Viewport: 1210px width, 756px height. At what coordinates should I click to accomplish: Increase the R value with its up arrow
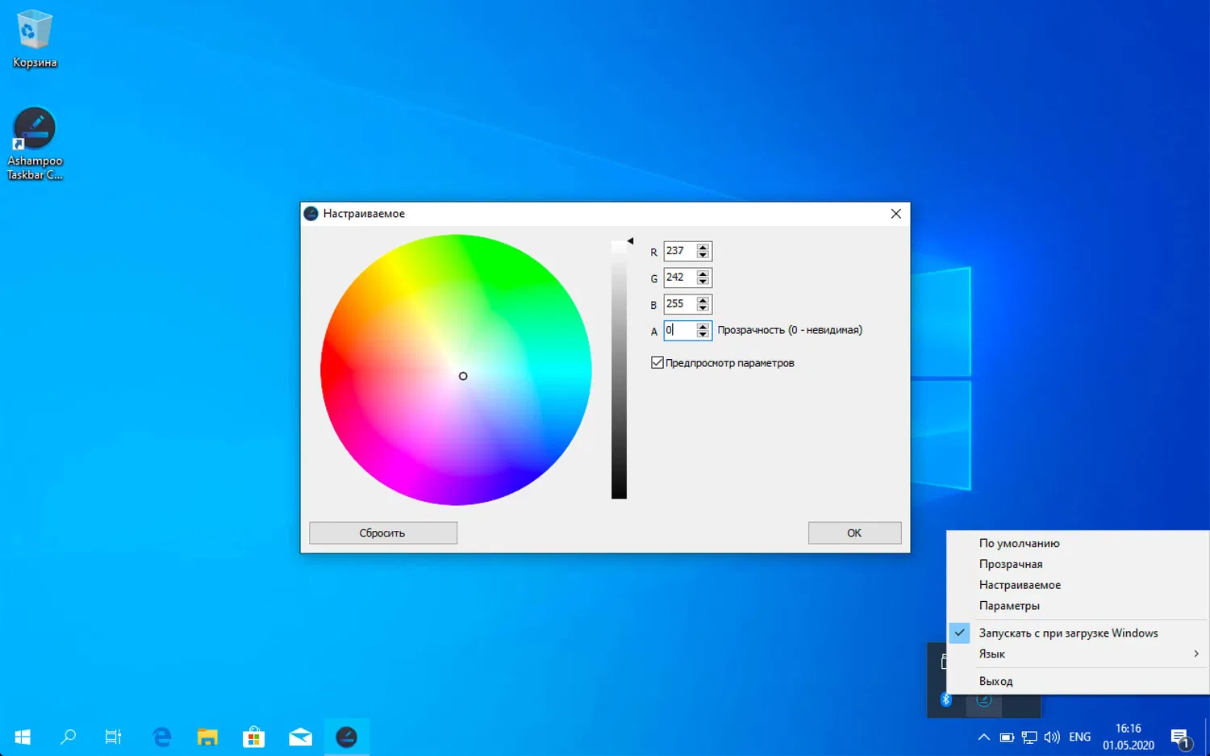[x=703, y=247]
